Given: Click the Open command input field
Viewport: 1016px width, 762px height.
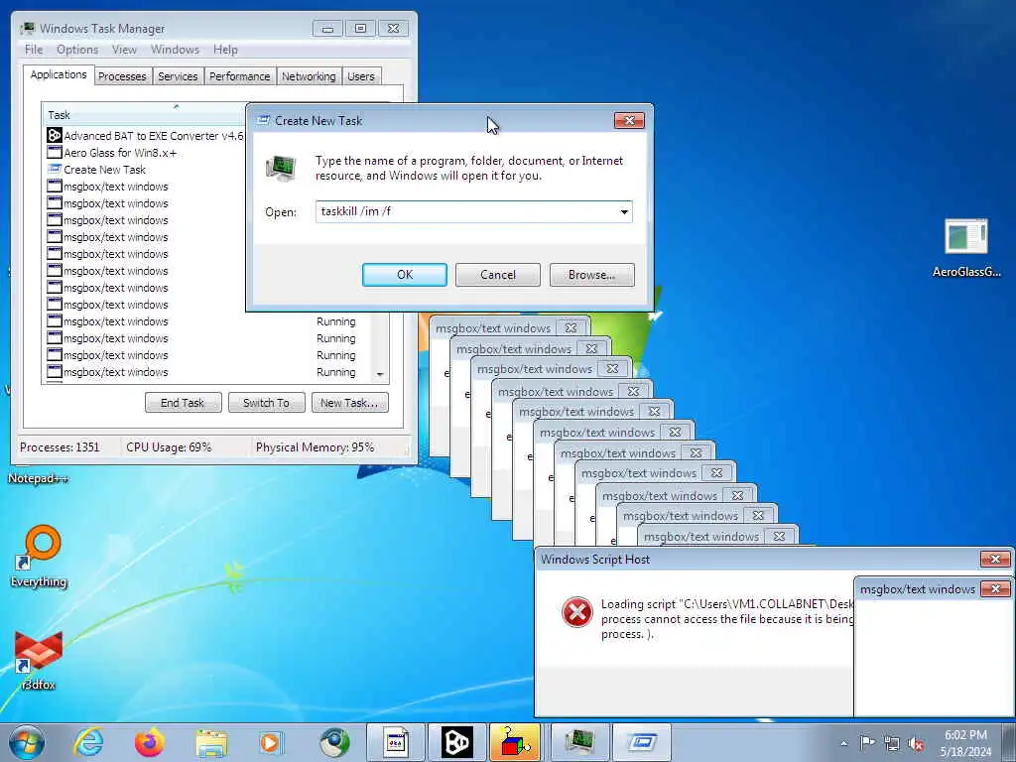Looking at the screenshot, I should tap(473, 212).
